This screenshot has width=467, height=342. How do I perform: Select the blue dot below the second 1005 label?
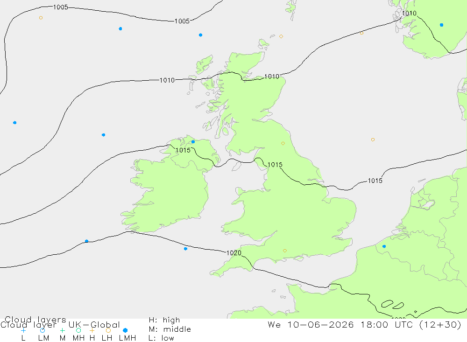click(x=200, y=35)
